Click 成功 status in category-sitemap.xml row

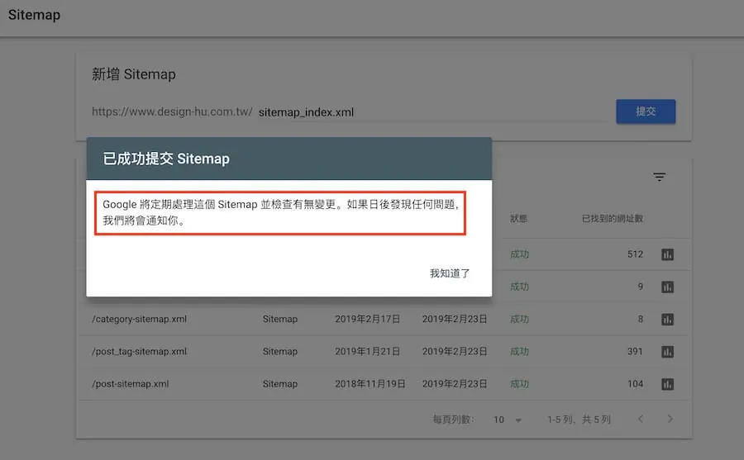pyautogui.click(x=519, y=319)
